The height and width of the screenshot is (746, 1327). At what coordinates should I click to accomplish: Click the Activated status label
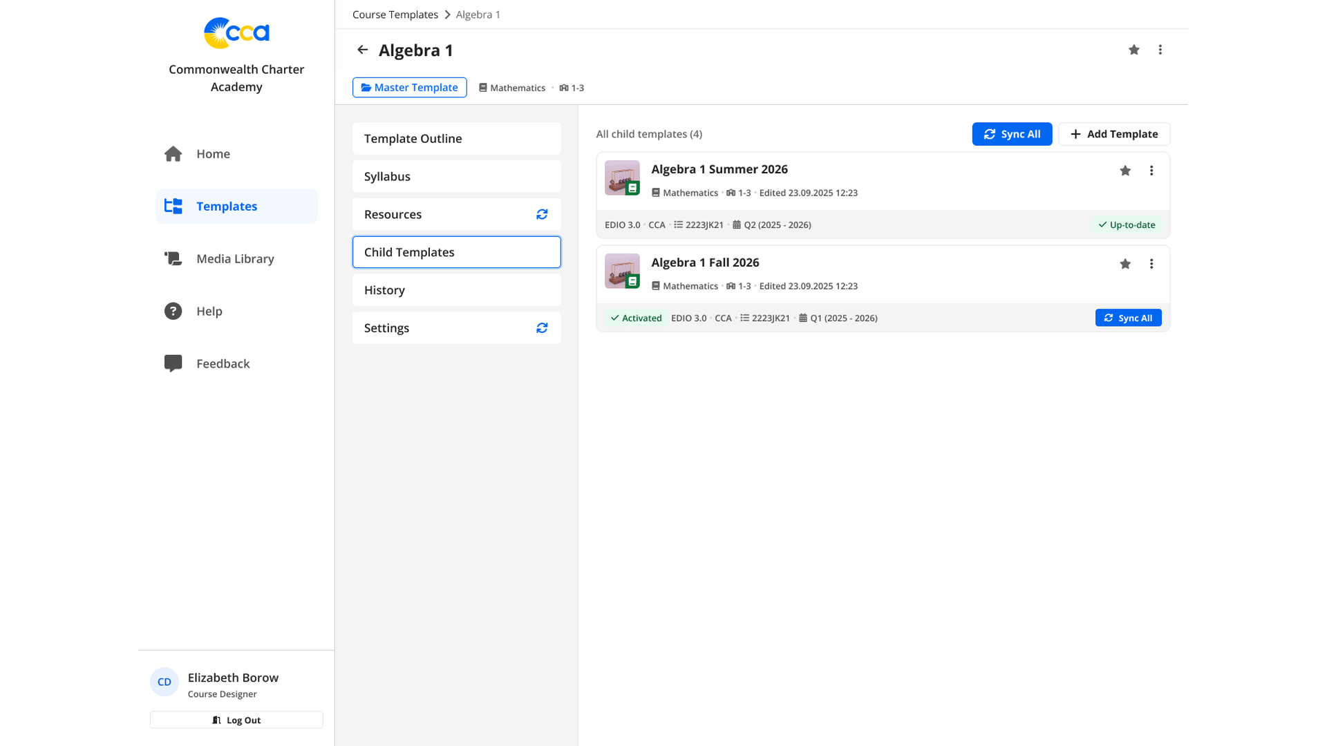636,318
